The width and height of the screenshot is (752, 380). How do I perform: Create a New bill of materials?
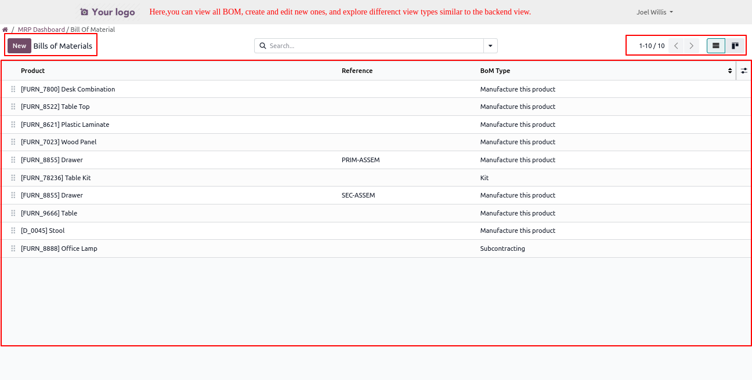[x=19, y=46]
